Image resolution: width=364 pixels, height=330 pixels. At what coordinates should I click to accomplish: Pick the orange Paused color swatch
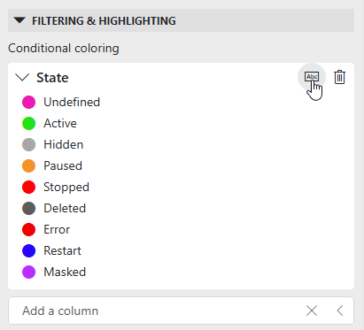coord(28,165)
